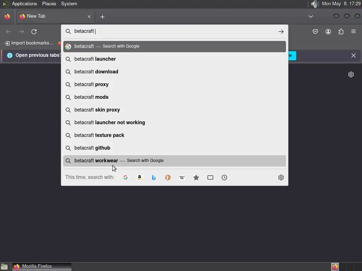Image resolution: width=362 pixels, height=271 pixels.
Task: Search with Google one-off icon
Action: [x=125, y=177]
